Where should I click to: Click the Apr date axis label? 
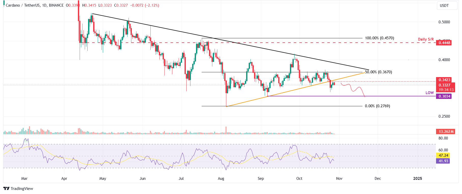tap(64, 179)
